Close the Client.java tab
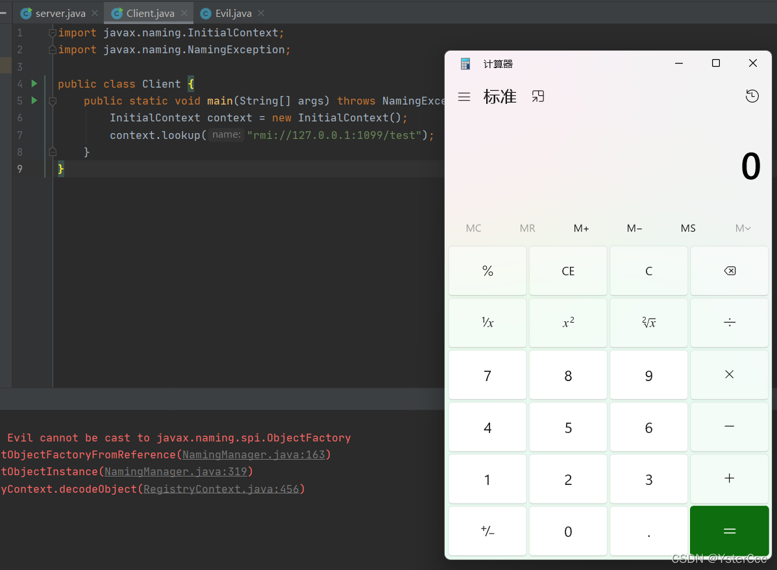Viewport: 777px width, 570px height. (184, 13)
